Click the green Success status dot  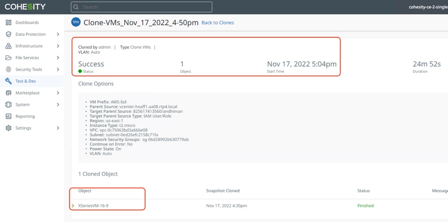point(80,71)
